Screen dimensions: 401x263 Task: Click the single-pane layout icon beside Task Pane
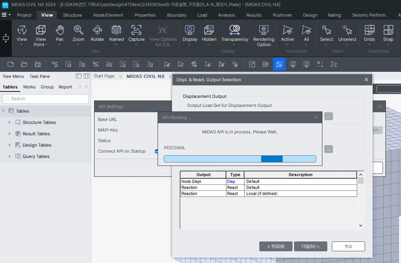pos(79,76)
